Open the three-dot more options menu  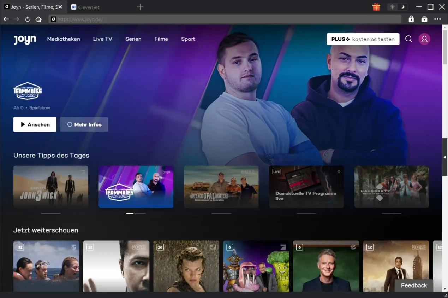coord(437,19)
